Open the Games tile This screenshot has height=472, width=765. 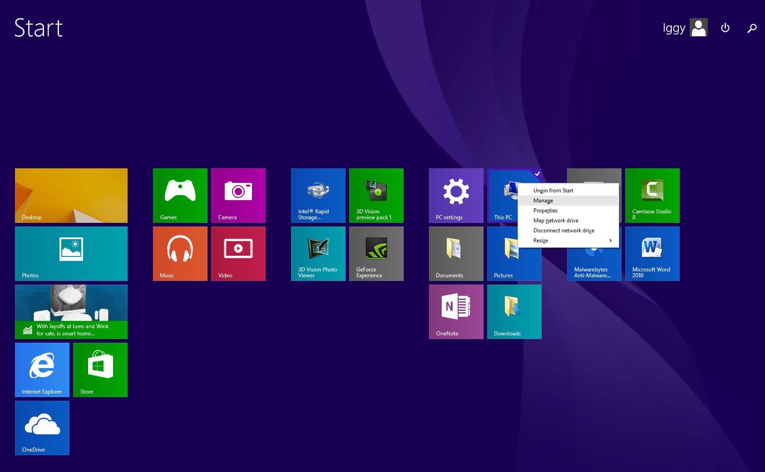pyautogui.click(x=180, y=195)
